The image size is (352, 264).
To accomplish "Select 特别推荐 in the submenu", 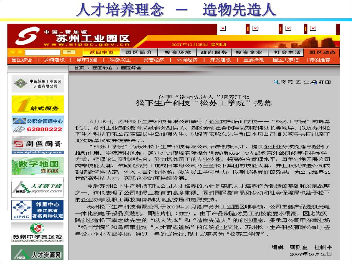I will click(x=320, y=60).
